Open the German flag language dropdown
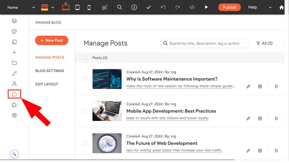289x163 pixels. coord(47,7)
